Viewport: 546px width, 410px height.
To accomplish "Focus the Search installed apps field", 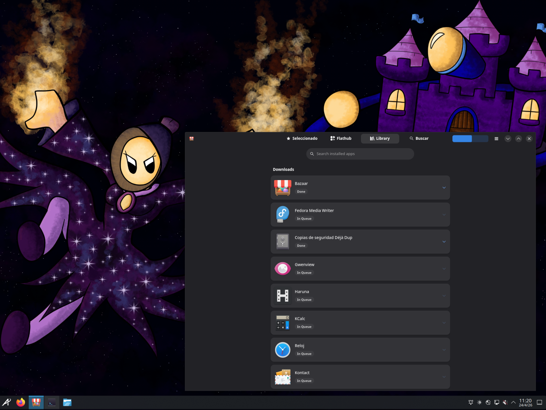I will click(x=360, y=154).
